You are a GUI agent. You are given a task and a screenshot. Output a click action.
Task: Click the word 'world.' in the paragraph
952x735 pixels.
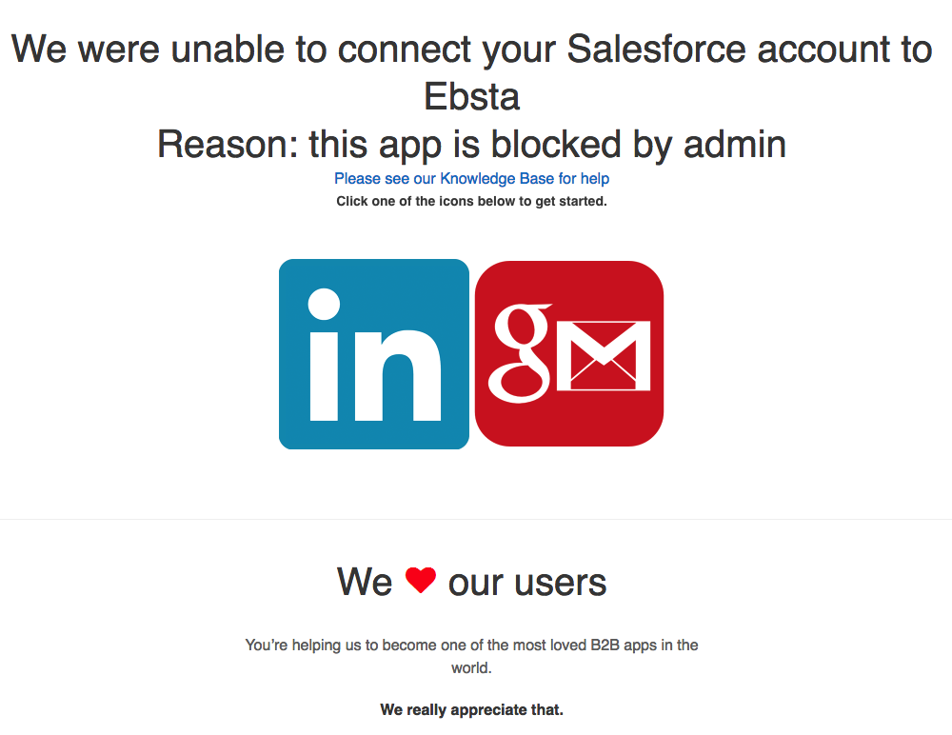tap(471, 668)
